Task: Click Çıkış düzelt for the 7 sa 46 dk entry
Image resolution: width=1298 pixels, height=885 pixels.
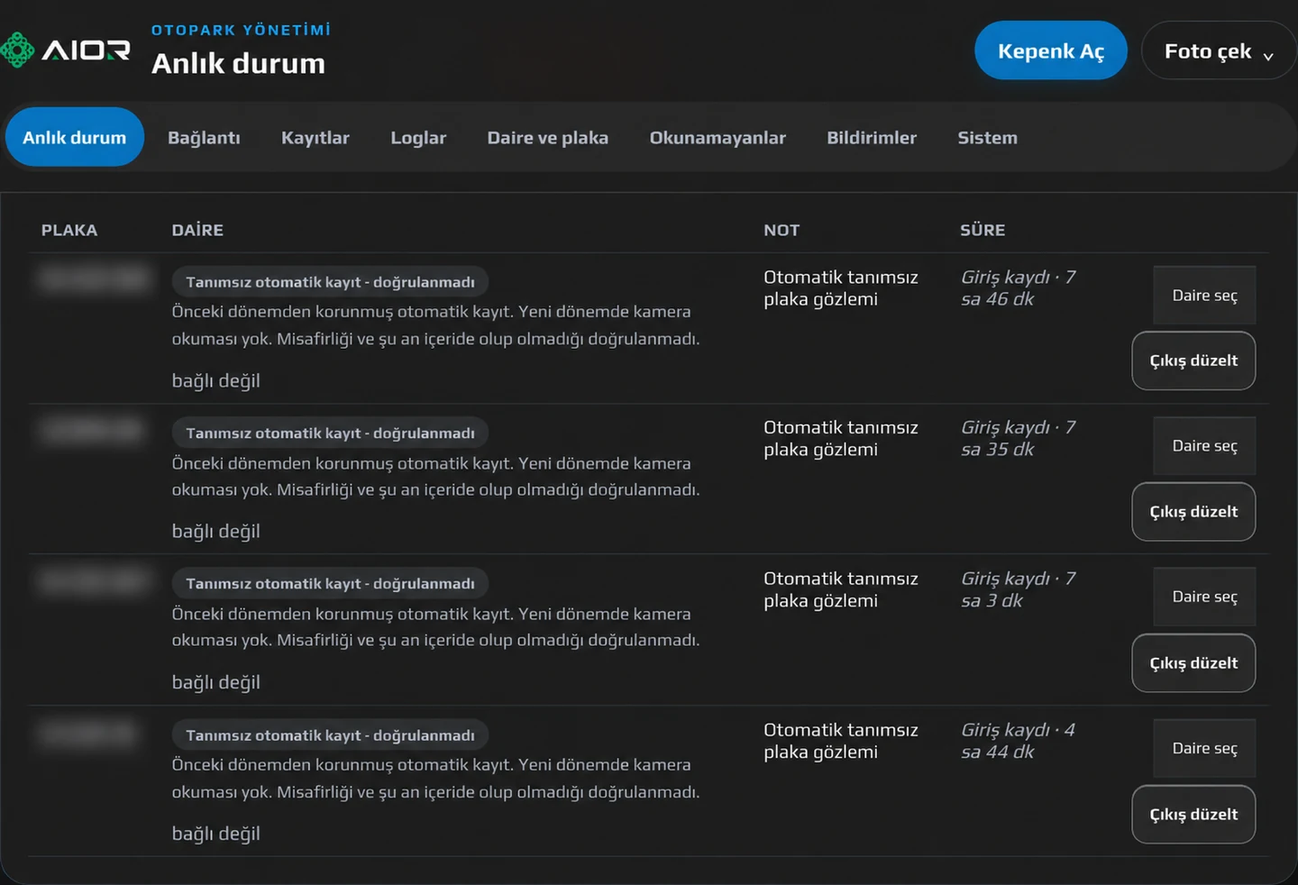Action: pos(1193,360)
